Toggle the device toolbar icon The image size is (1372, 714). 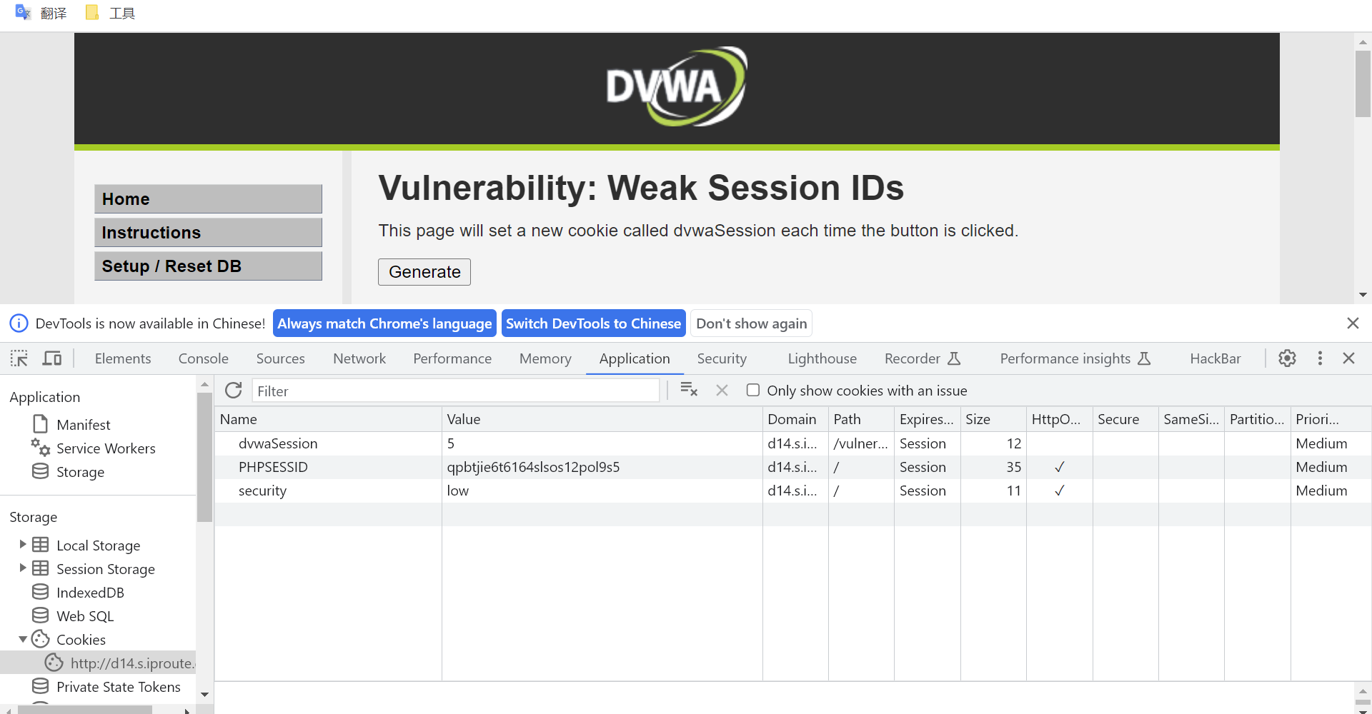point(52,358)
